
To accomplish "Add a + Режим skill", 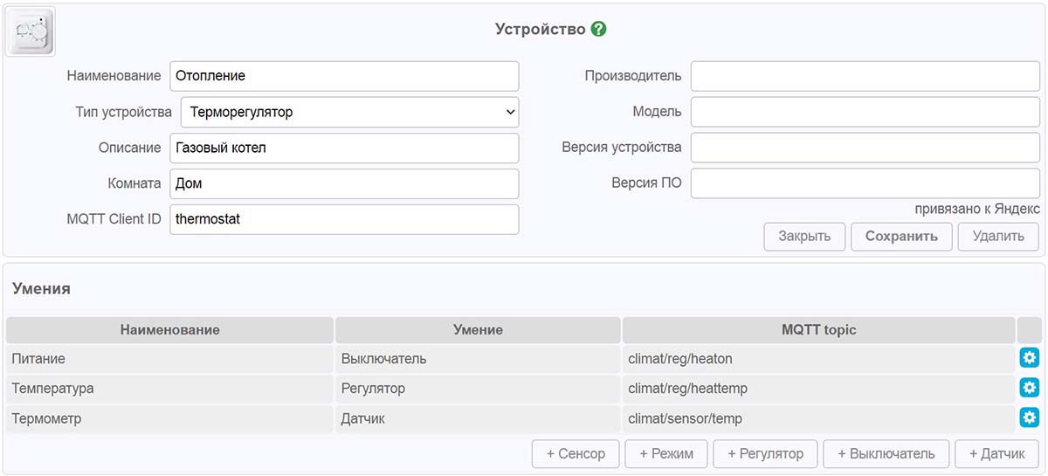I will coord(666,454).
